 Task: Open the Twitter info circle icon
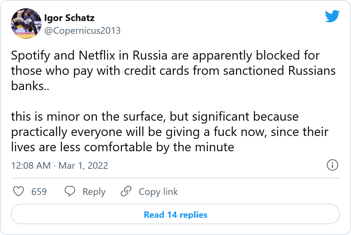point(332,165)
